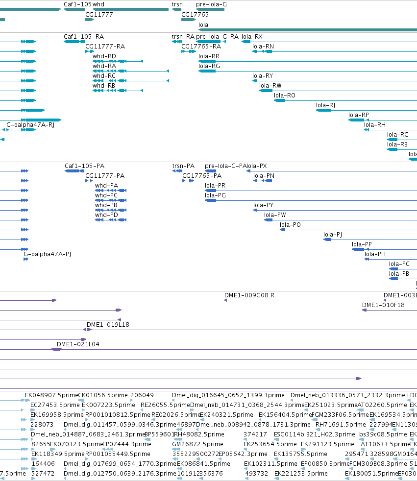Click the lola-PJ protein label
417x481 pixels.
(x=333, y=235)
